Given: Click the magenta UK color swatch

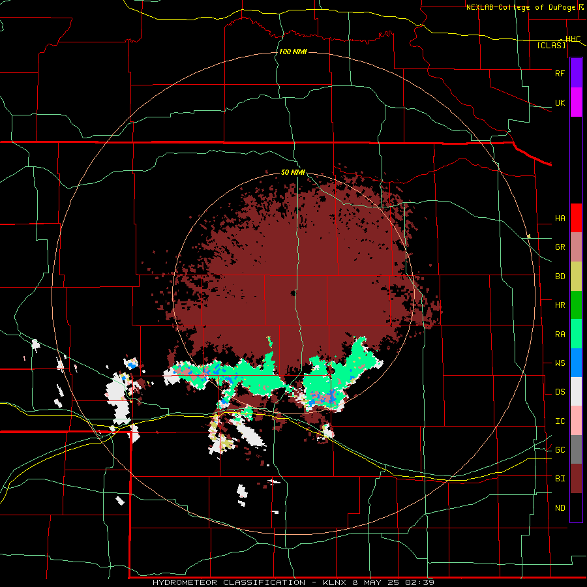Looking at the screenshot, I should click(x=576, y=102).
